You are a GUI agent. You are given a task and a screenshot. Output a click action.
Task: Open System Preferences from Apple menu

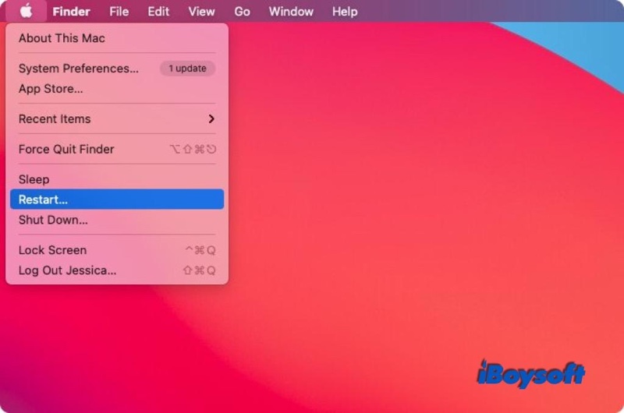(x=78, y=69)
